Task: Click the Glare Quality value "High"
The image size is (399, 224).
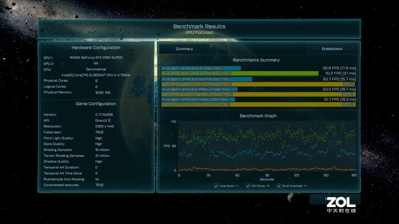Action: coord(99,144)
